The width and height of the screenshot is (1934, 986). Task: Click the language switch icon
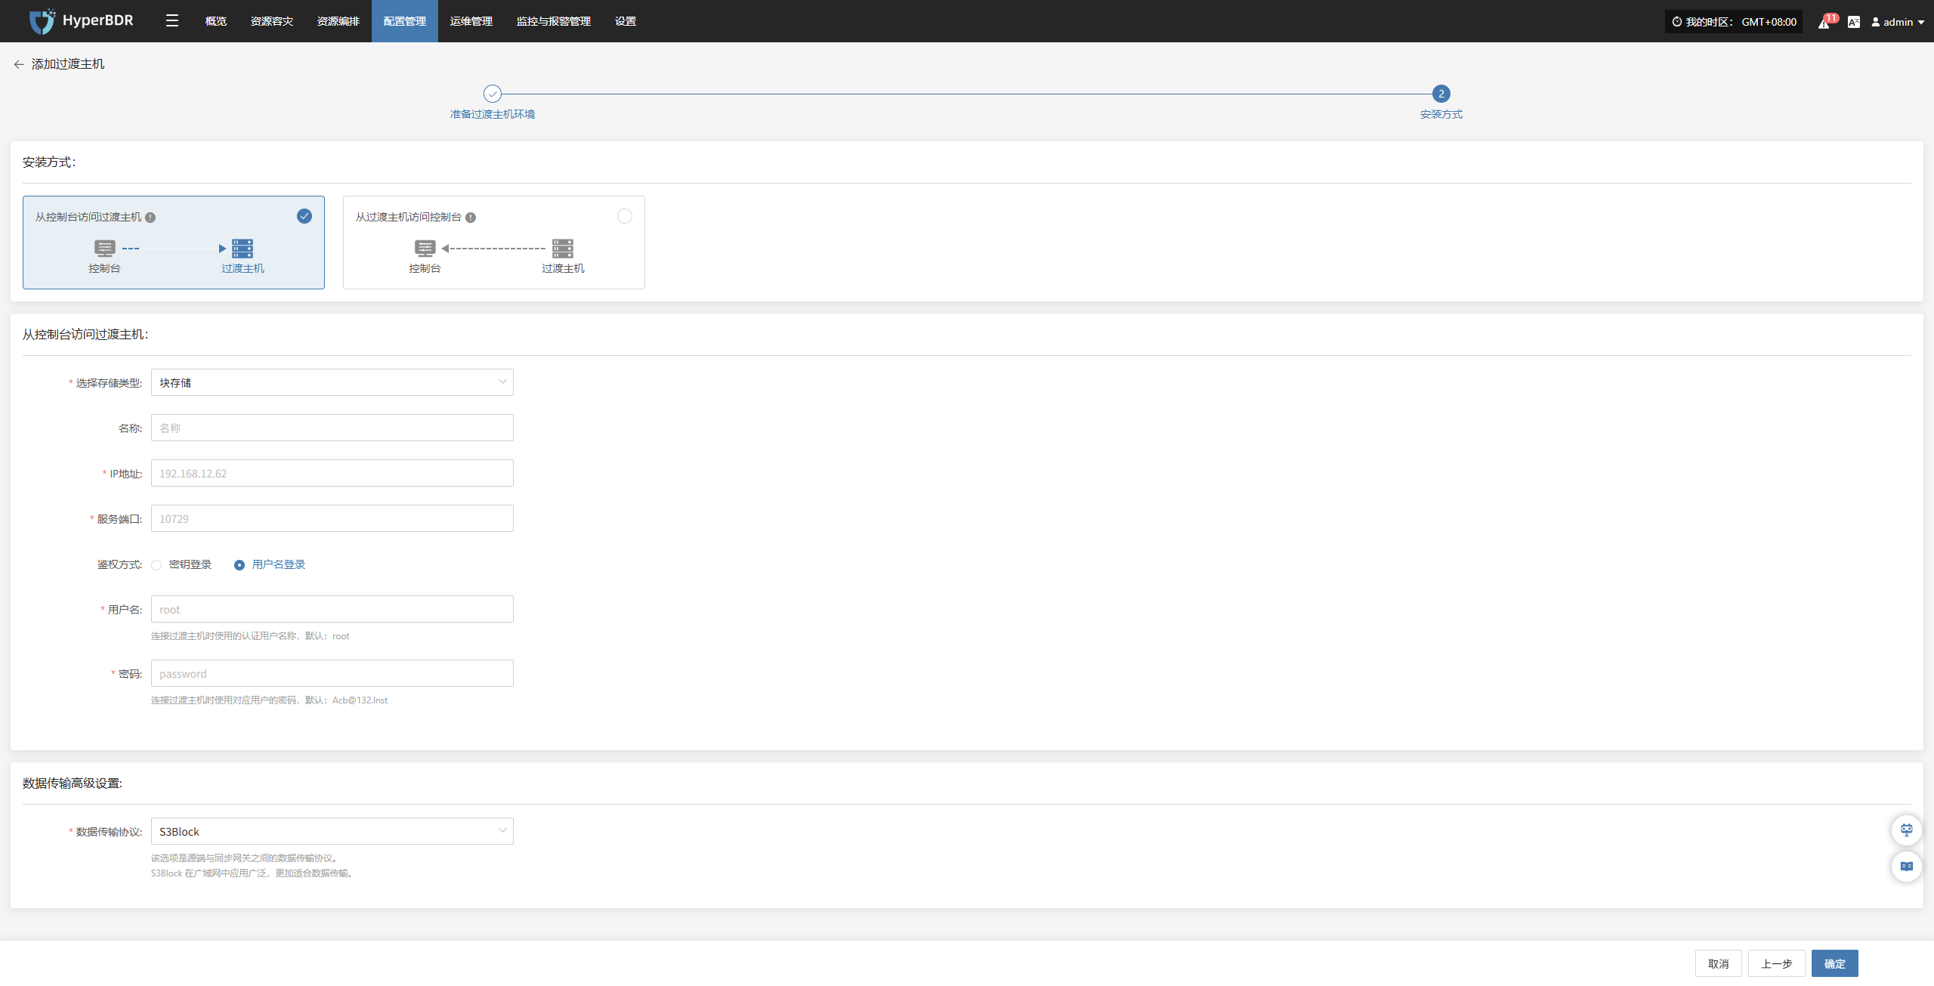pos(1853,22)
